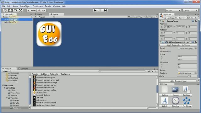
Task: Pick a texture with object selector circle
Action: coord(196,73)
